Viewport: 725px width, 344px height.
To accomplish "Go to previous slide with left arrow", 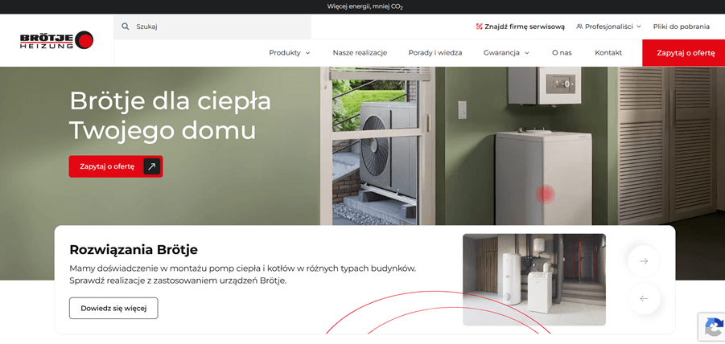I will click(x=644, y=299).
